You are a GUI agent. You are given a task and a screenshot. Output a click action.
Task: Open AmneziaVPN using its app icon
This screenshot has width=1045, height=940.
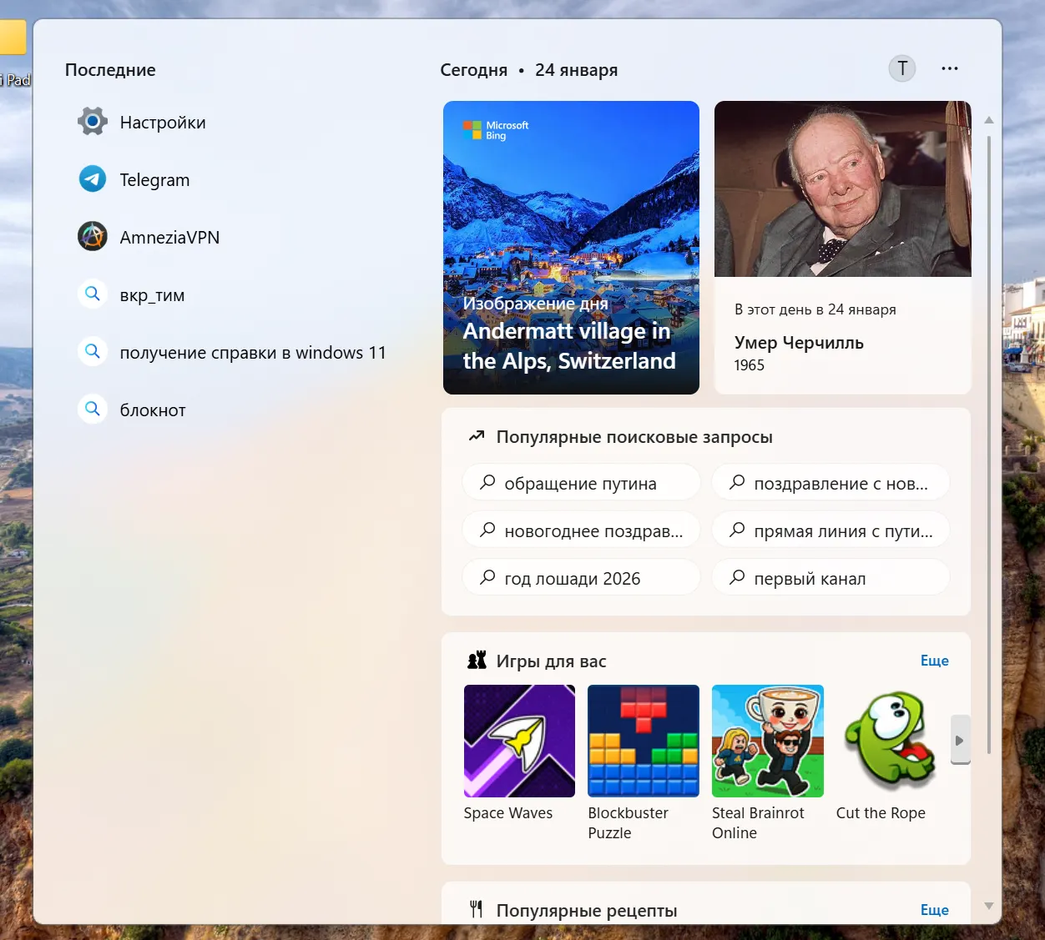(93, 237)
